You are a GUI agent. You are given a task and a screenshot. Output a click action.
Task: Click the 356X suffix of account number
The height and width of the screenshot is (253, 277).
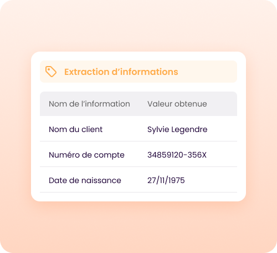click(197, 155)
